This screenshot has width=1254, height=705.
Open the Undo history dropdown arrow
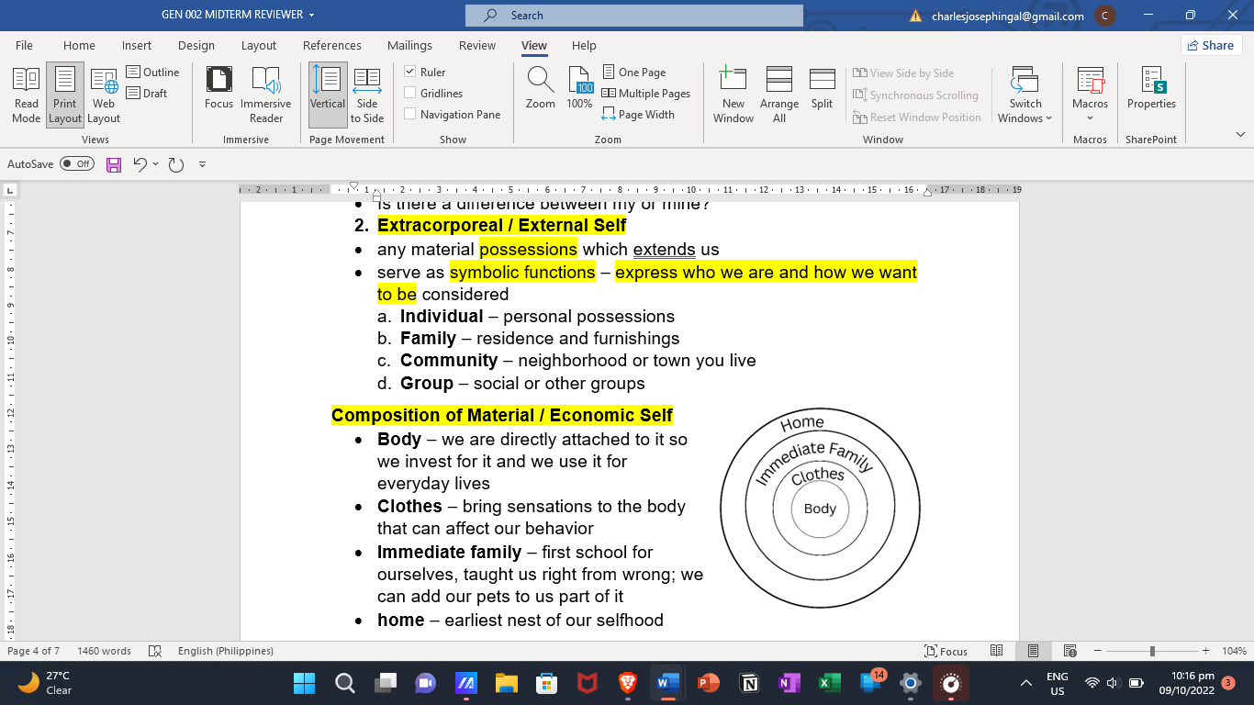click(x=155, y=164)
